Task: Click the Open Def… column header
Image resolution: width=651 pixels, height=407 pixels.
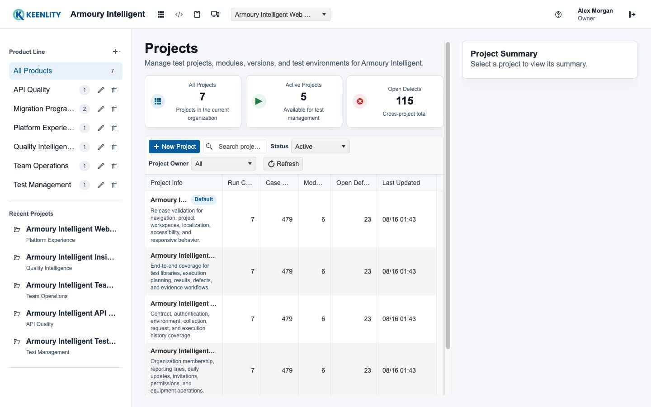Action: [353, 183]
